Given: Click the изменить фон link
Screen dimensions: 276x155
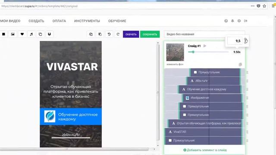Looking at the screenshot, I should (x=175, y=64).
